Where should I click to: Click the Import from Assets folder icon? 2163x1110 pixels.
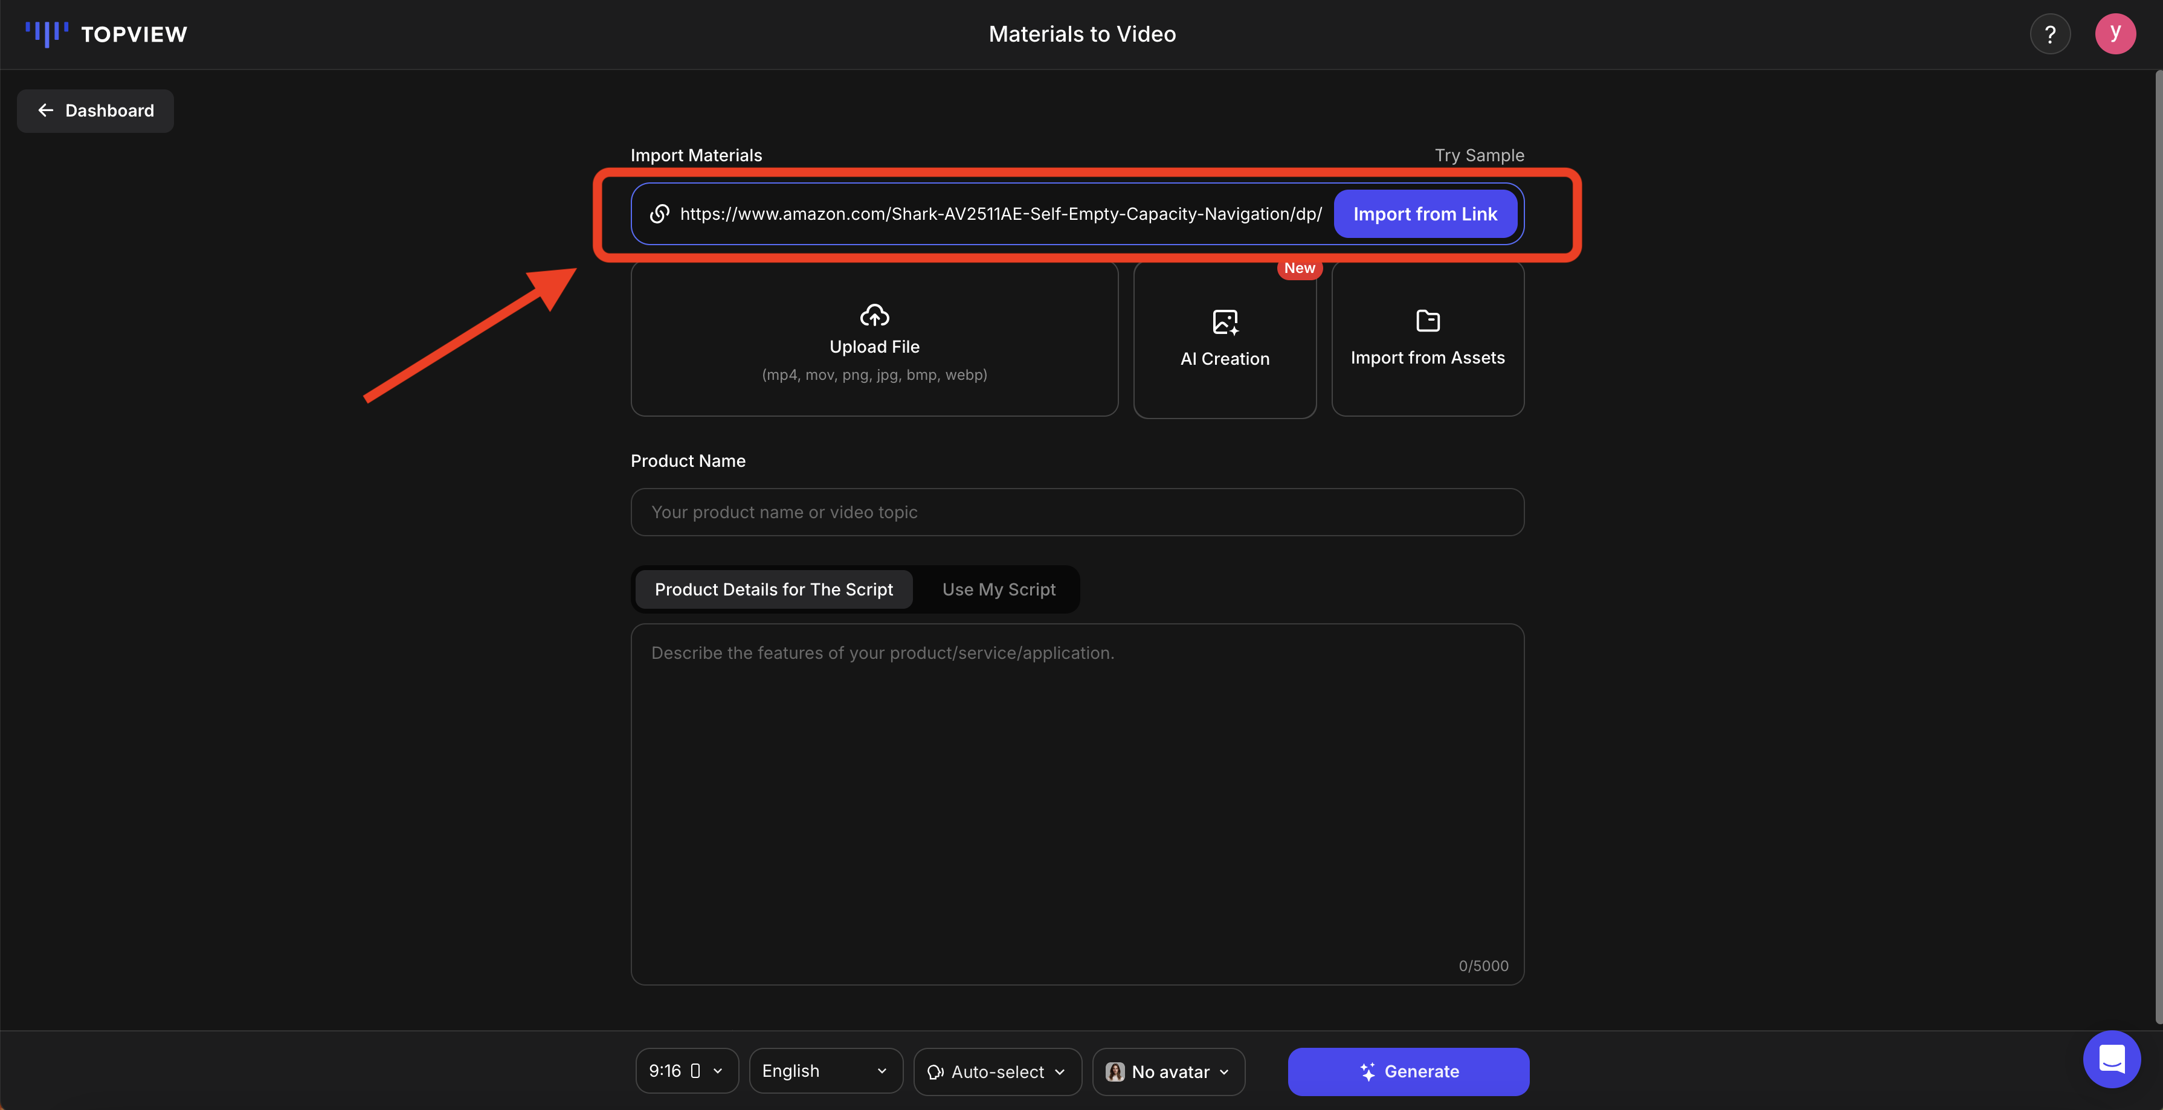click(1428, 321)
